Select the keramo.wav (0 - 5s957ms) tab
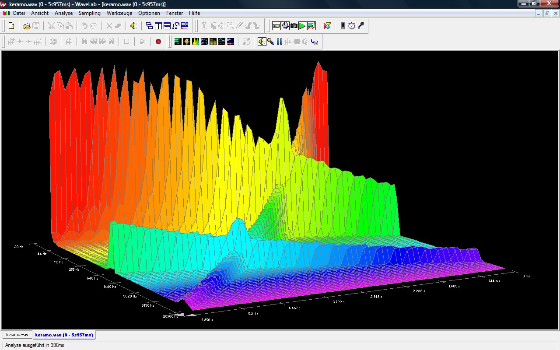 tap(64, 335)
